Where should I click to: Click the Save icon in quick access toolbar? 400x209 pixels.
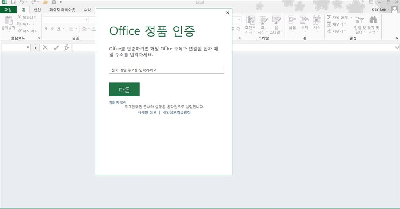click(x=13, y=2)
